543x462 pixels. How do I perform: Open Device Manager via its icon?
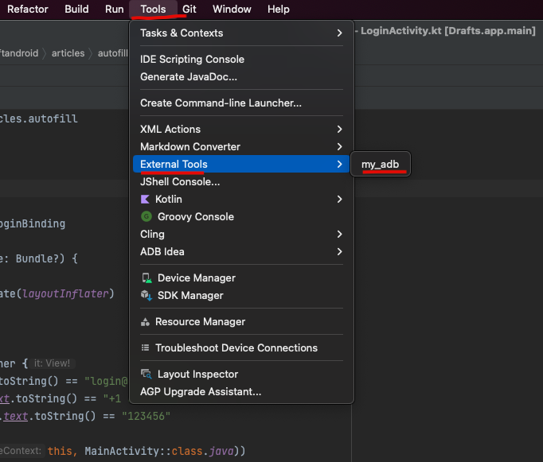tap(146, 278)
